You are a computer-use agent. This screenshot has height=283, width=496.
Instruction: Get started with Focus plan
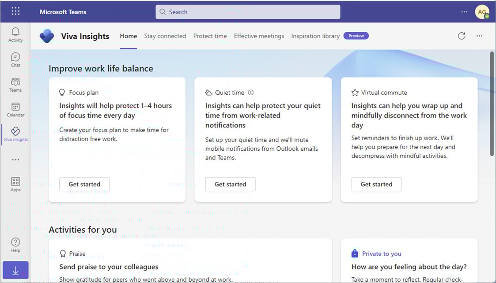coord(84,184)
